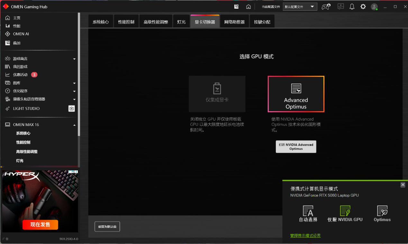408x244 pixels.
Task: Open the 网络助推器 tab
Action: (x=234, y=21)
